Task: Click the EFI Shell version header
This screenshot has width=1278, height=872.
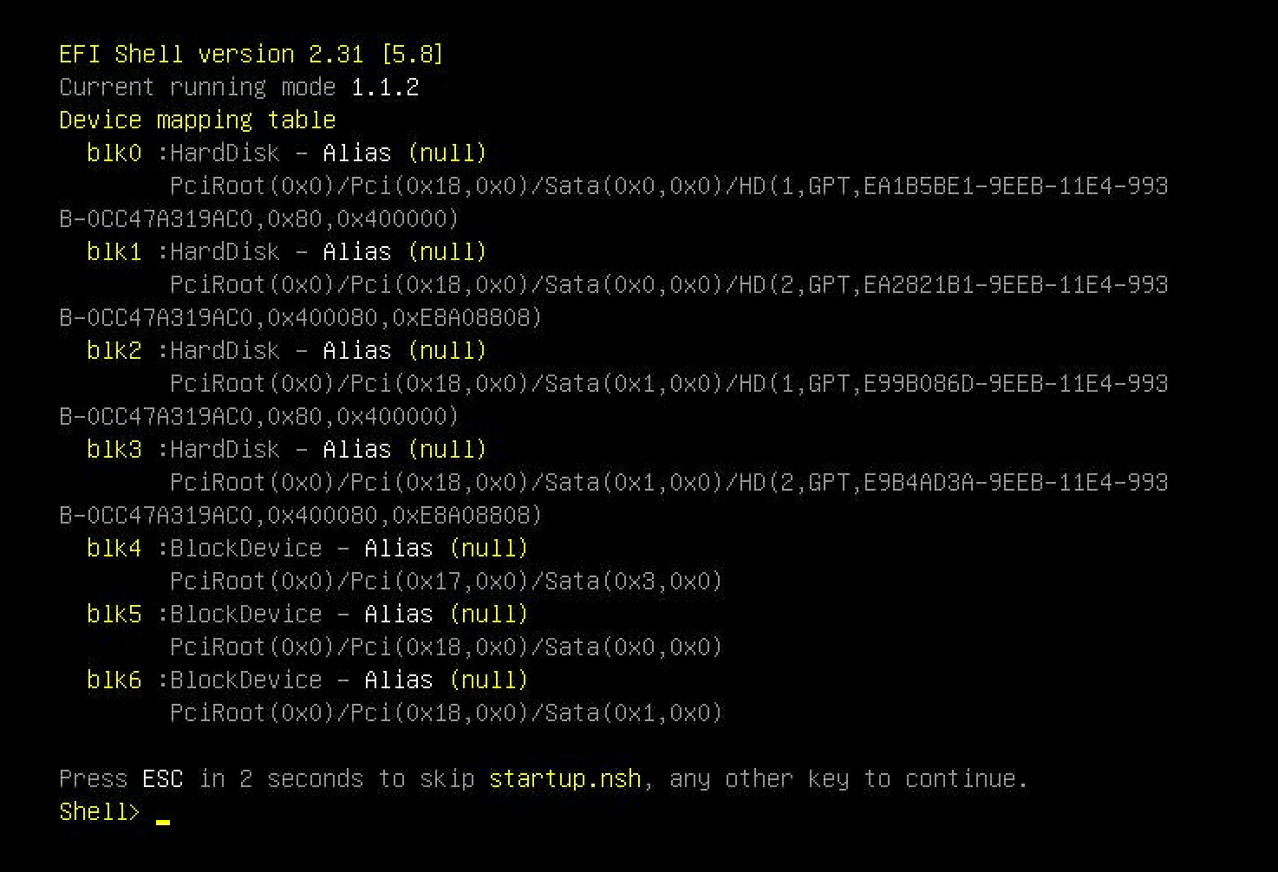Action: [x=251, y=55]
